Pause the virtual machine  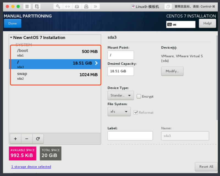27,6
